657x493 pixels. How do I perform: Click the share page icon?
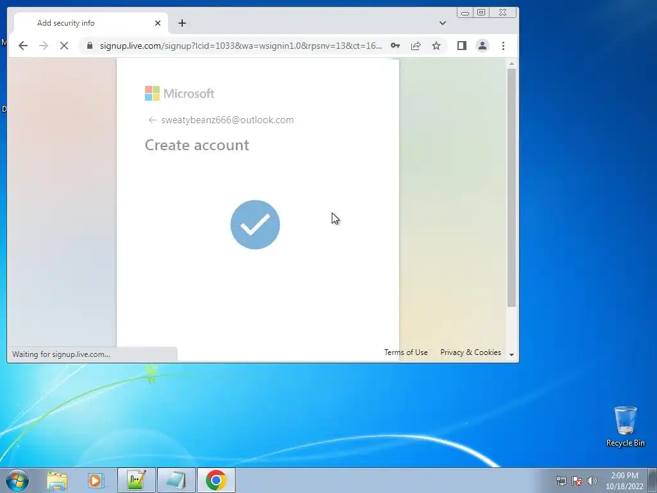point(416,46)
